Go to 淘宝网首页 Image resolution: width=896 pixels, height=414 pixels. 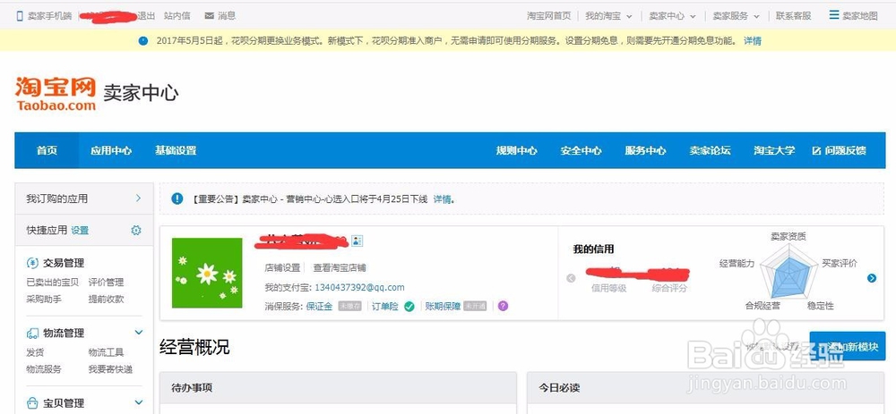[x=548, y=16]
